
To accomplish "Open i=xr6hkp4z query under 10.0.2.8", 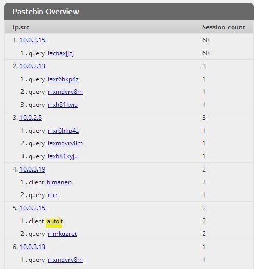I will click(63, 131).
